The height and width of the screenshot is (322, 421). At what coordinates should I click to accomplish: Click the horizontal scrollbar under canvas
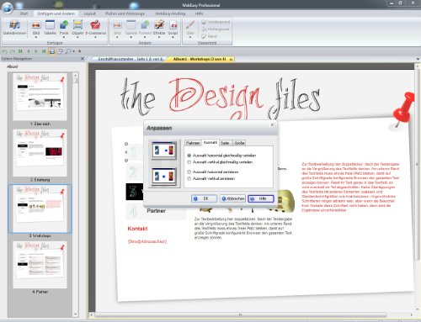(240, 314)
